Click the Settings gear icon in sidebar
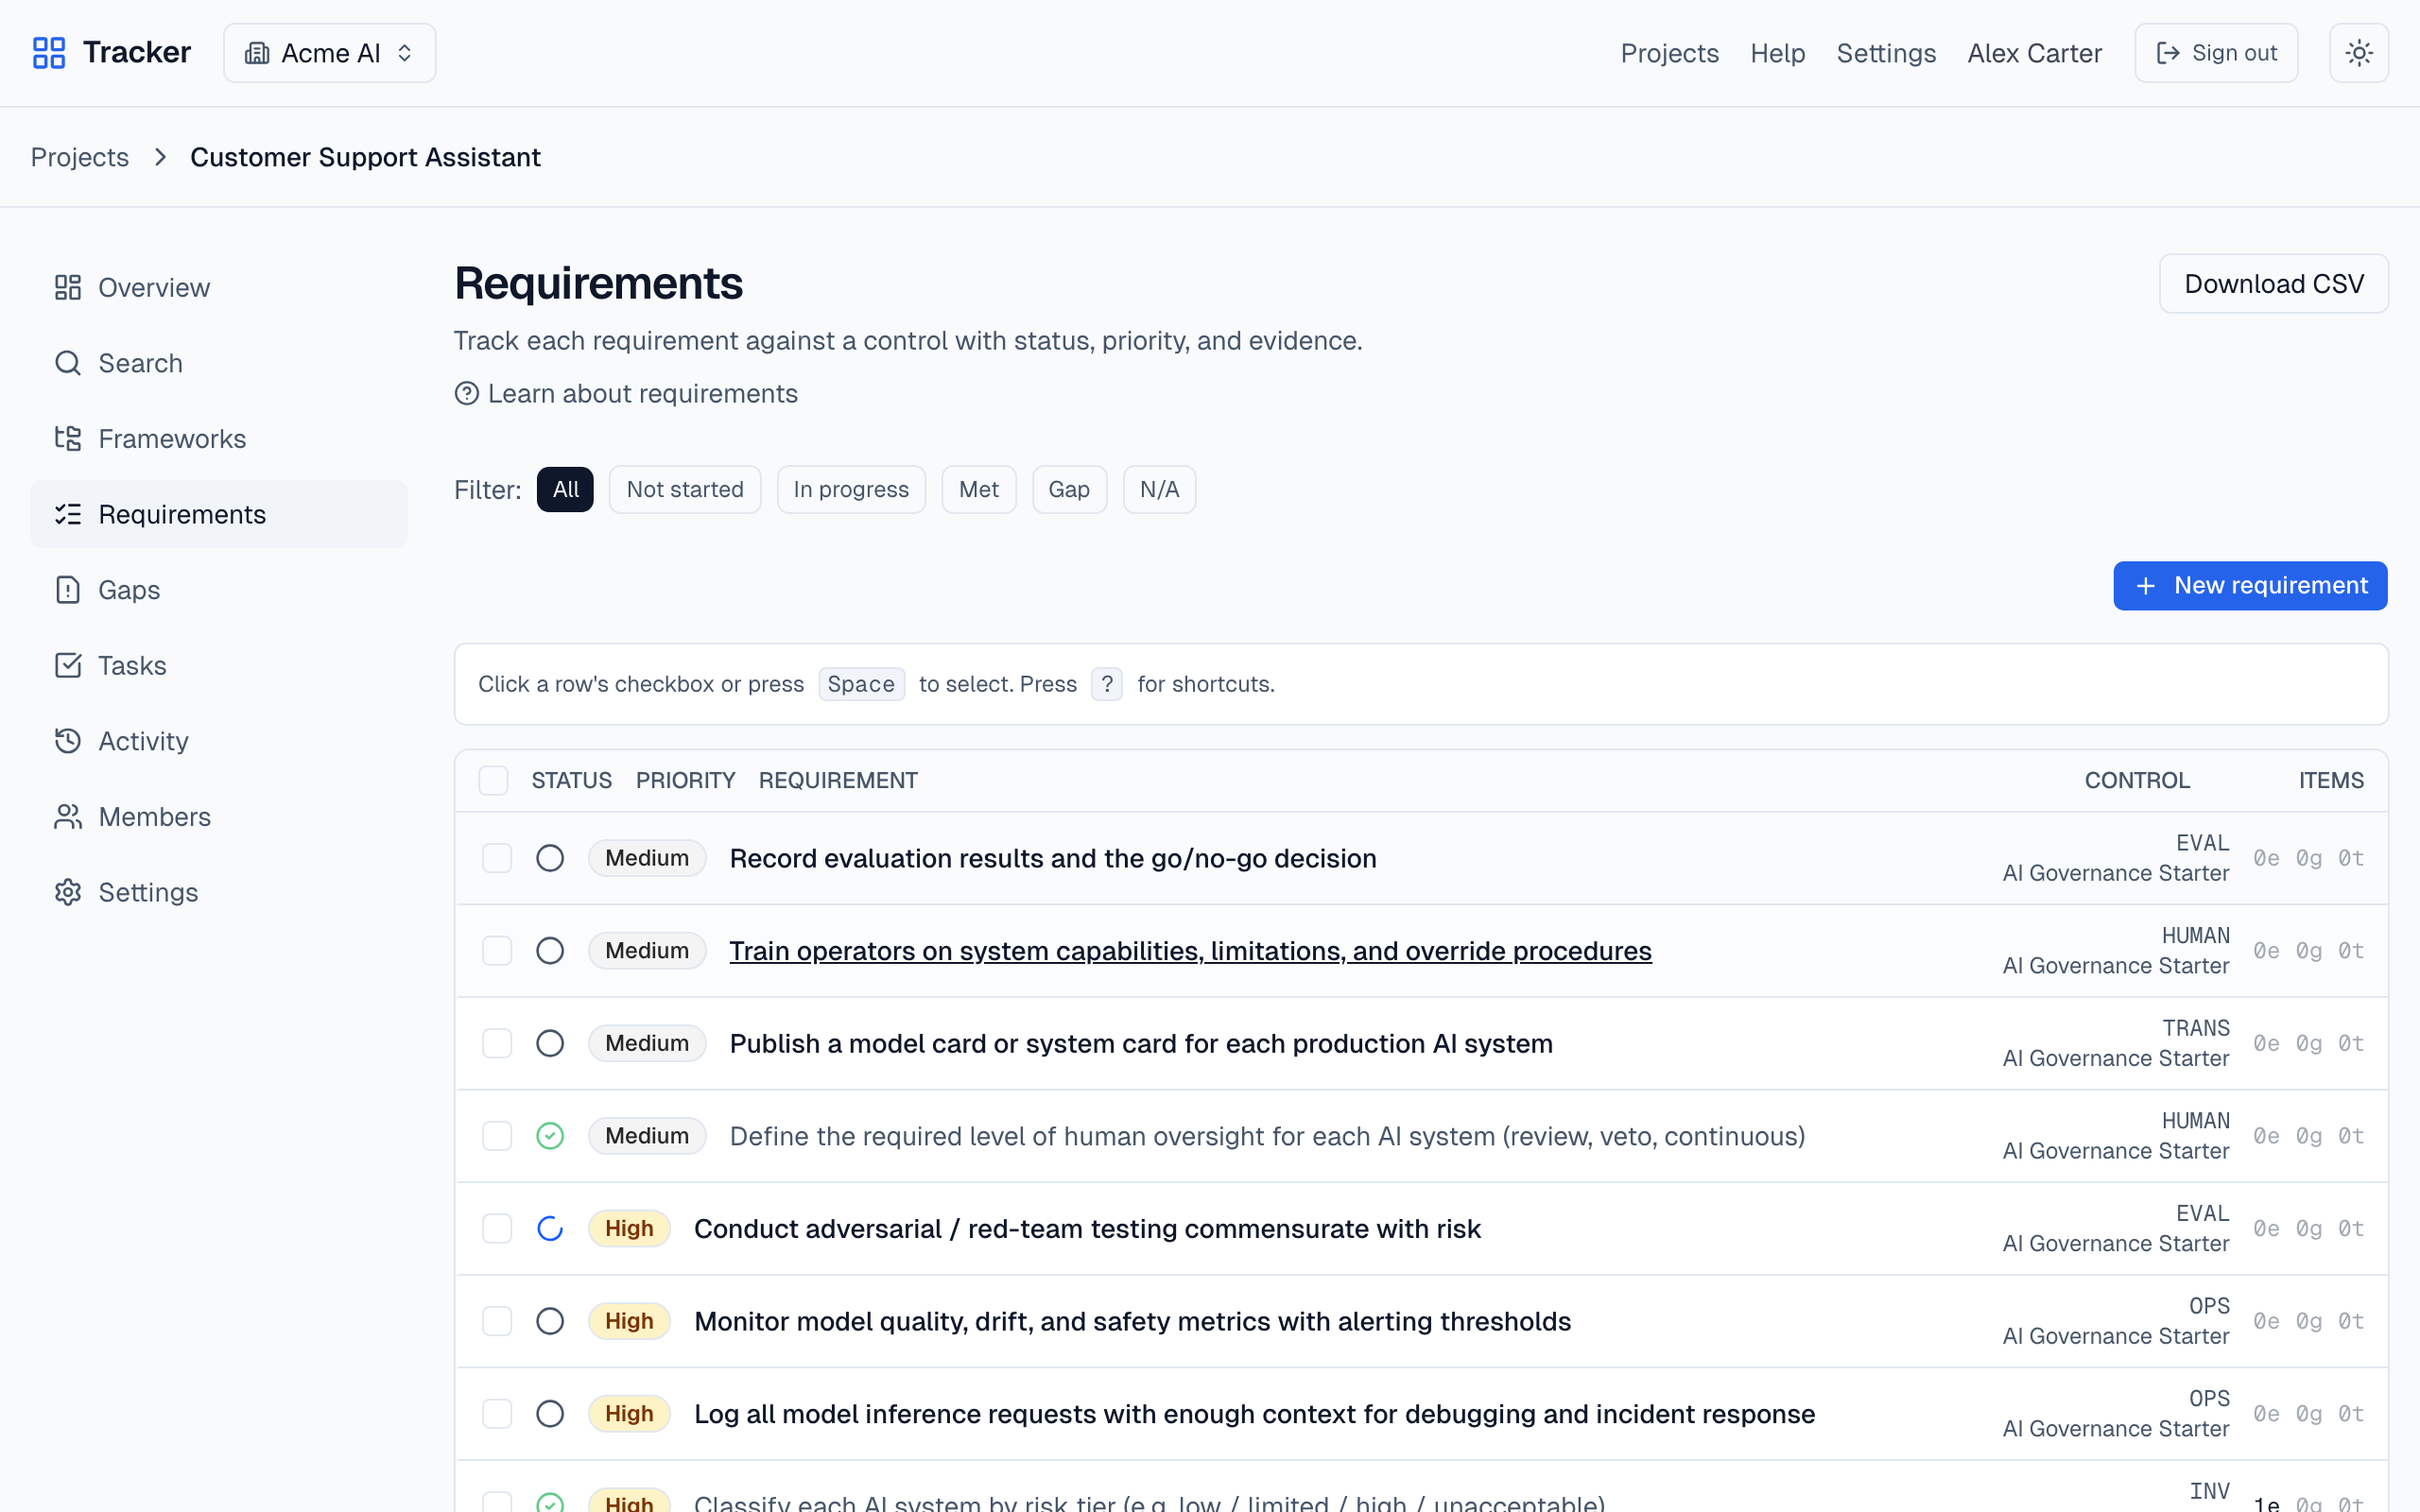Image resolution: width=2420 pixels, height=1512 pixels. click(x=67, y=892)
